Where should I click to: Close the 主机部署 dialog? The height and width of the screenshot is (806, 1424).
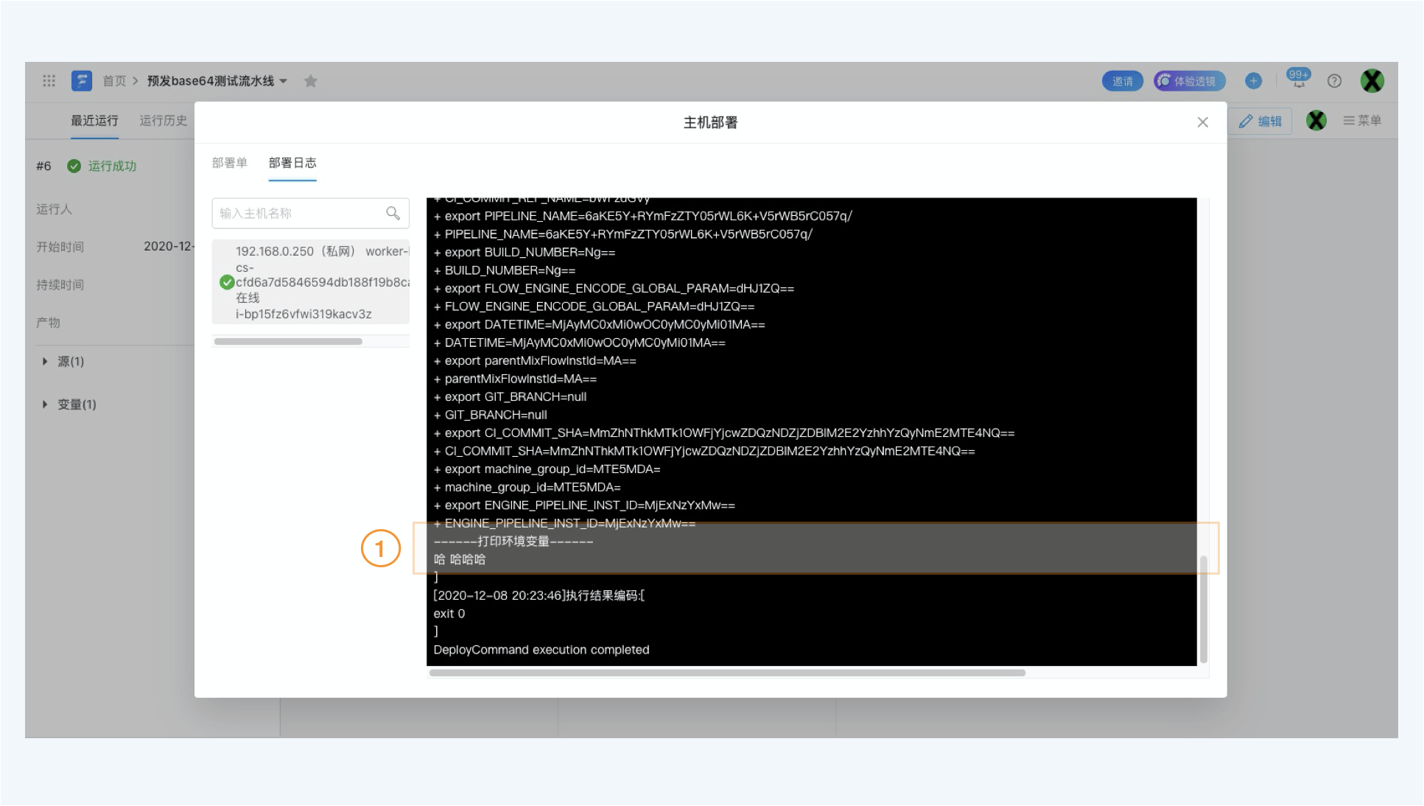[x=1203, y=122]
